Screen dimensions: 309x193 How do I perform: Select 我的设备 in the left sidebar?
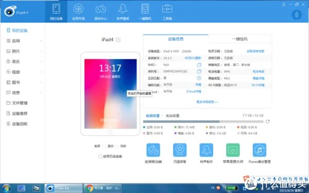17,30
